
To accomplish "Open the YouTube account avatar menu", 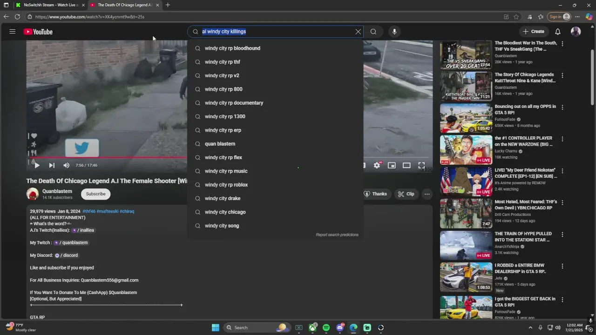I will click(x=576, y=32).
